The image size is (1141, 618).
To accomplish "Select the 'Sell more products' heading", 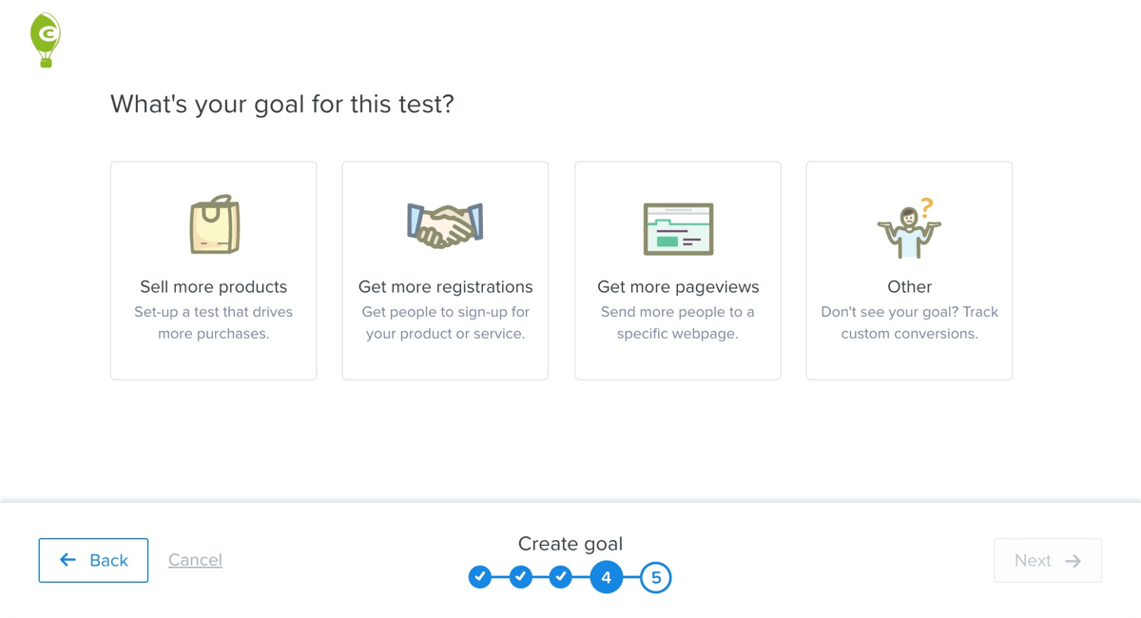I will [214, 287].
